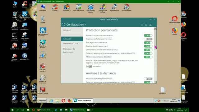
Task: Open host taskbar search icon
Action: coord(18,110)
